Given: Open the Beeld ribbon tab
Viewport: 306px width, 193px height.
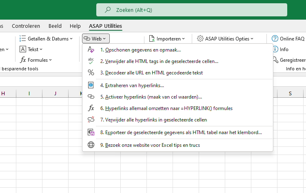Looking at the screenshot, I should point(55,26).
